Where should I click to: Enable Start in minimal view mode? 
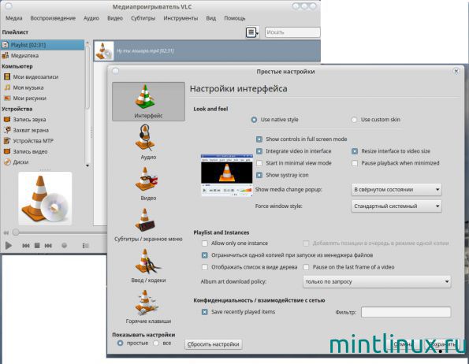[x=259, y=163]
